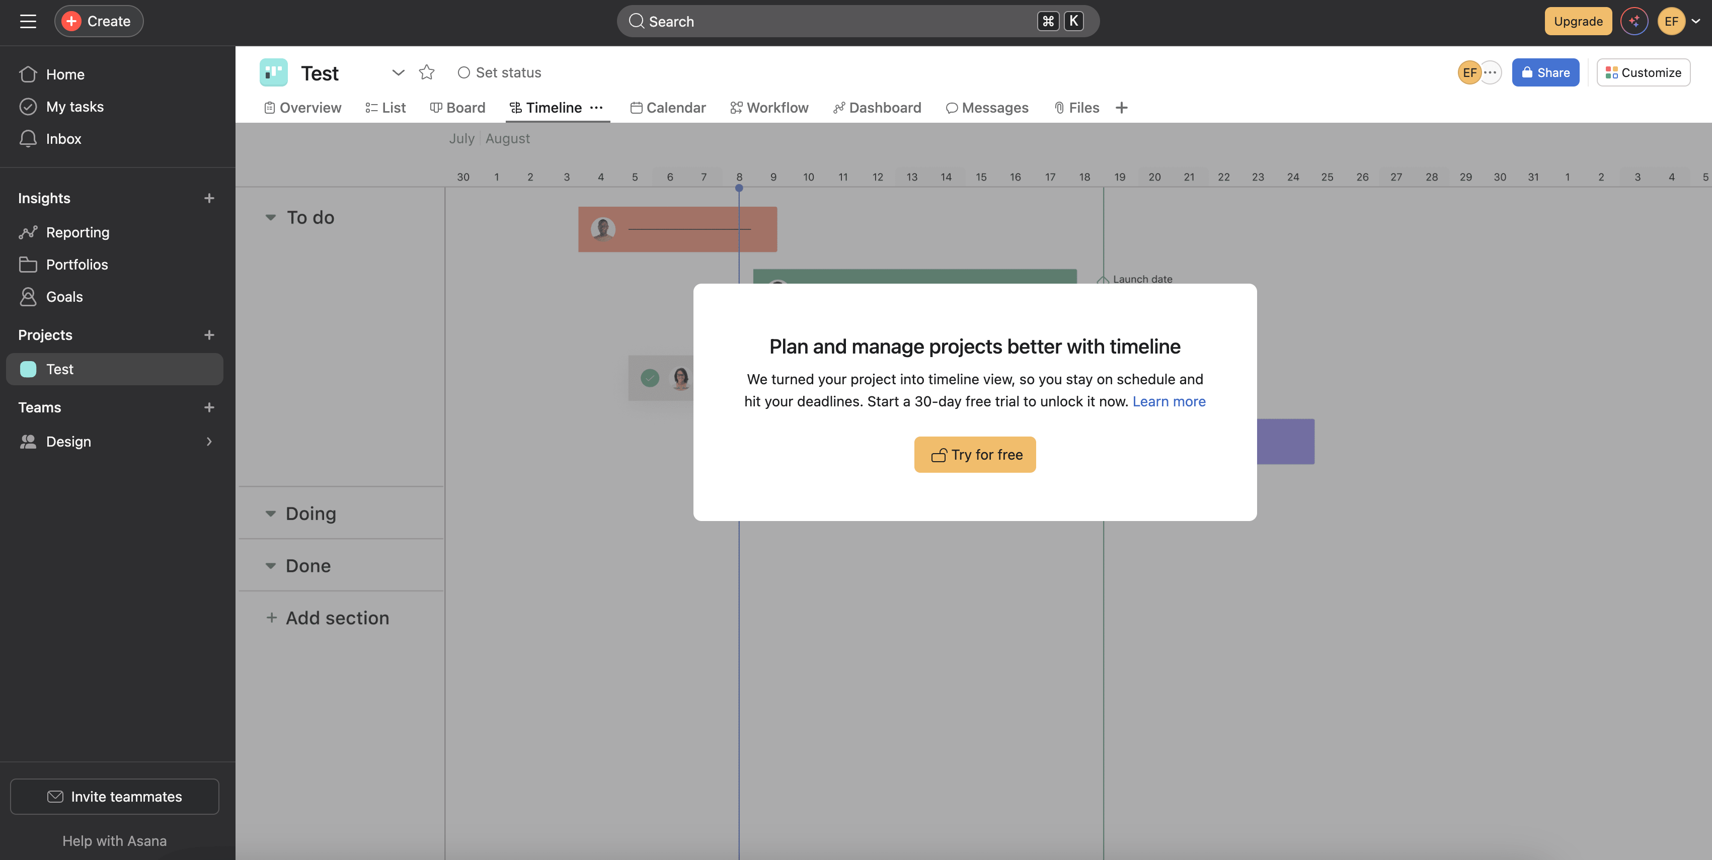The height and width of the screenshot is (860, 1712).
Task: Create a new project with Projects plus icon
Action: point(209,335)
